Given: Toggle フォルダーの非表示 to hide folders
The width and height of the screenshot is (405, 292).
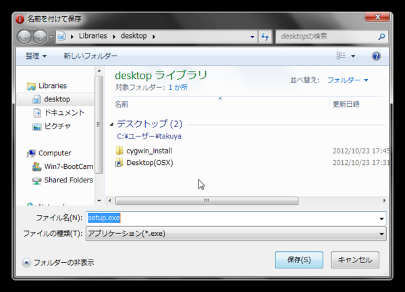Looking at the screenshot, I should tap(58, 262).
